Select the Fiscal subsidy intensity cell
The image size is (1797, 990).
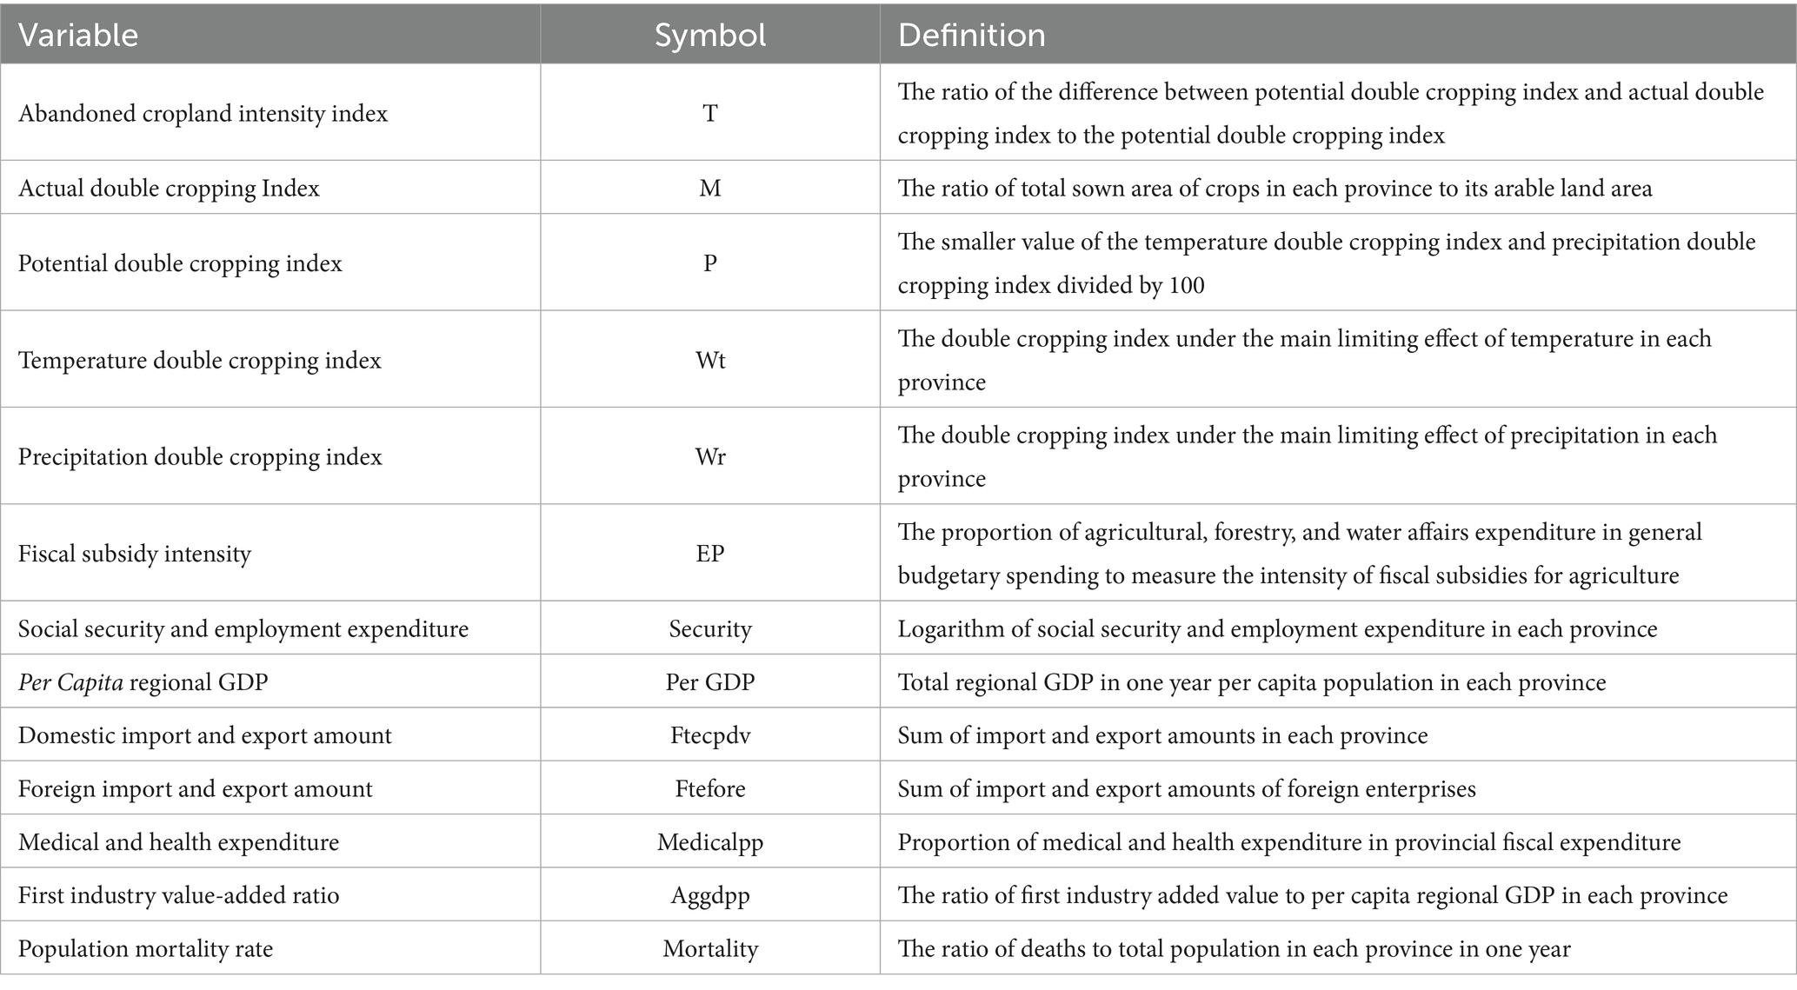point(135,554)
